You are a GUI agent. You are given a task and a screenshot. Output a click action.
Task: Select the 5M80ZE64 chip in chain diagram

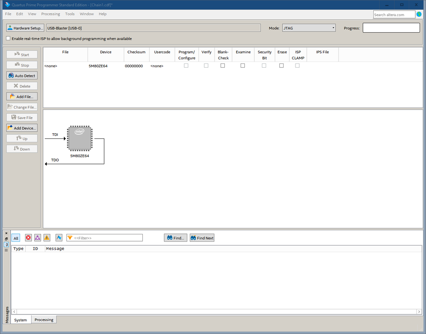pyautogui.click(x=80, y=138)
